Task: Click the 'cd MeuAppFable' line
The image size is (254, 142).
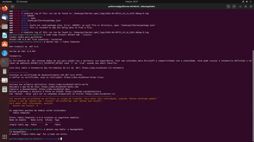Action: [x=18, y=132]
